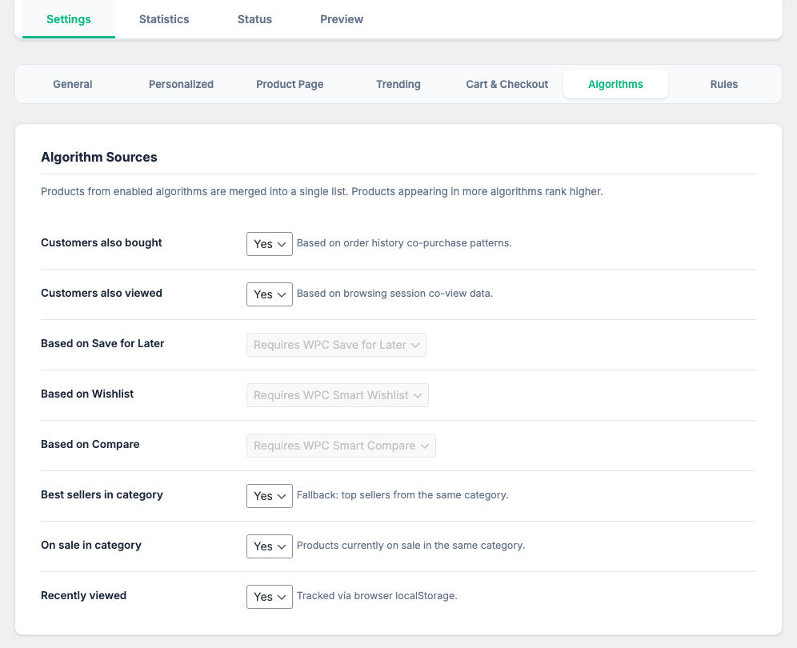The height and width of the screenshot is (648, 797).
Task: Open the Settings tab
Action: pos(69,19)
